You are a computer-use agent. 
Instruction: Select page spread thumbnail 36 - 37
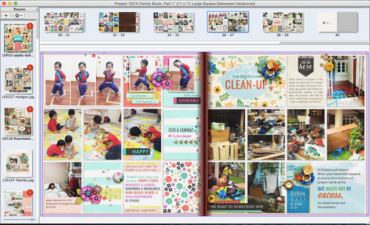pos(228,22)
